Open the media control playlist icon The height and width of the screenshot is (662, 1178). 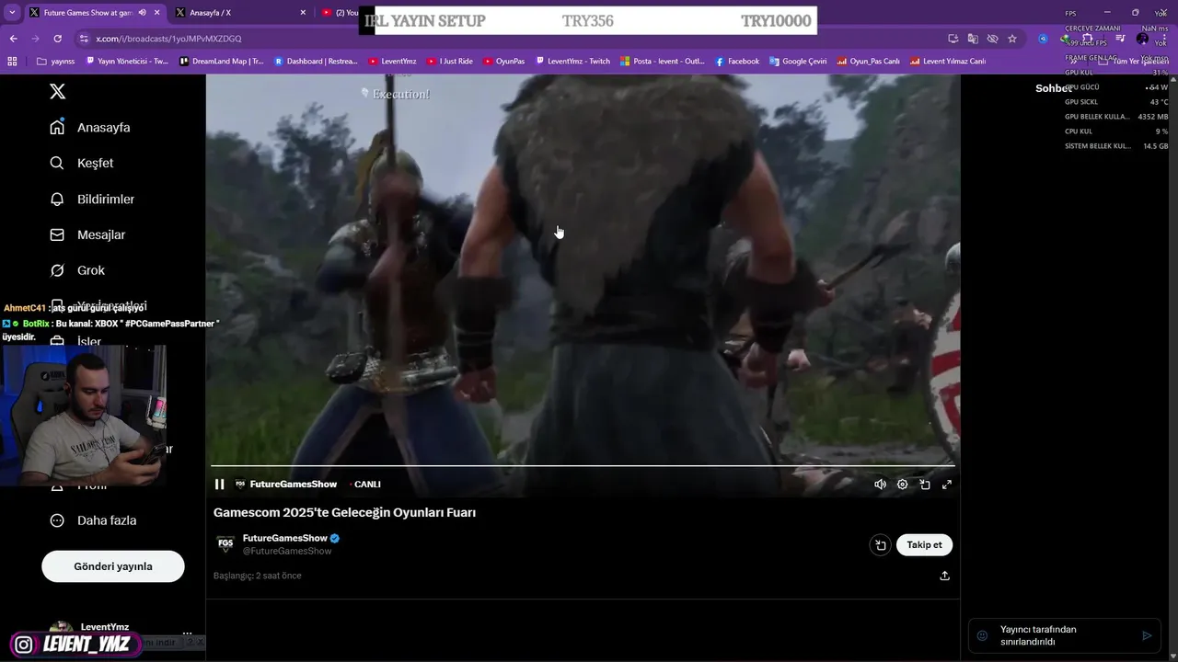pyautogui.click(x=1121, y=39)
